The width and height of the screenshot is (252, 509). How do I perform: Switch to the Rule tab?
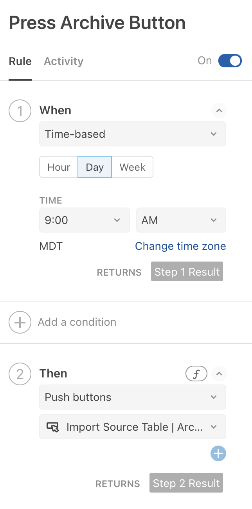(20, 61)
